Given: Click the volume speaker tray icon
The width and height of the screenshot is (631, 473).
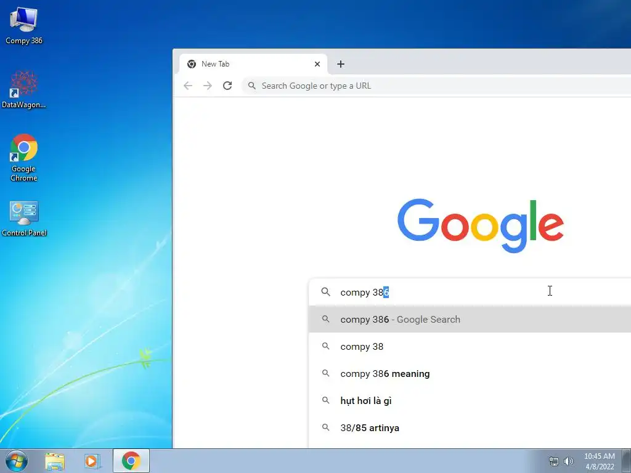Looking at the screenshot, I should click(x=569, y=461).
